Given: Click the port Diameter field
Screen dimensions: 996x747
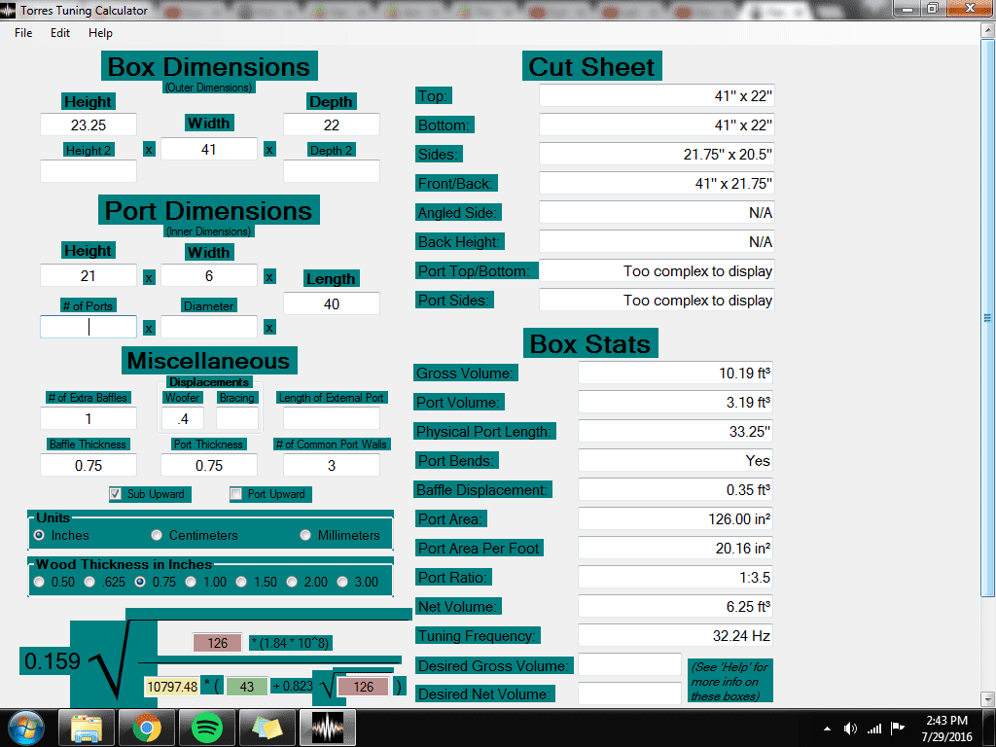Looking at the screenshot, I should click(209, 327).
